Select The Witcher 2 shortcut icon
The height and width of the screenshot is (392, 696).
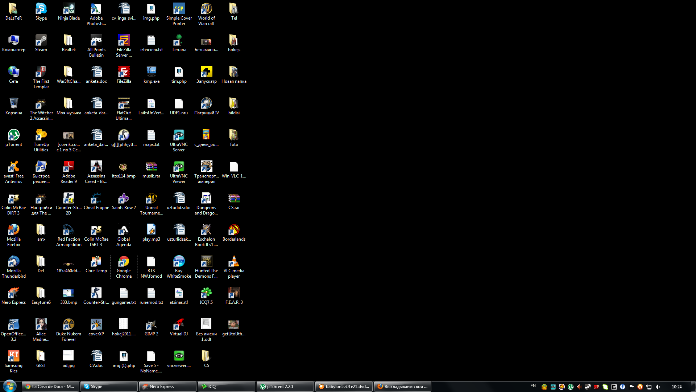pyautogui.click(x=41, y=109)
